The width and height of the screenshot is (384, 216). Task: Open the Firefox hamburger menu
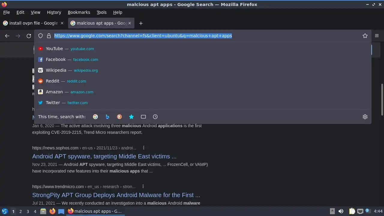pos(377,36)
